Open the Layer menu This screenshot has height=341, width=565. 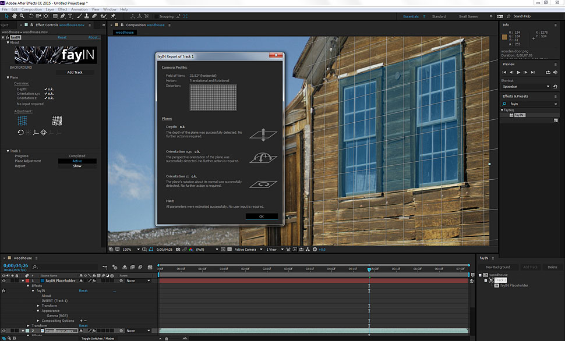click(x=50, y=9)
